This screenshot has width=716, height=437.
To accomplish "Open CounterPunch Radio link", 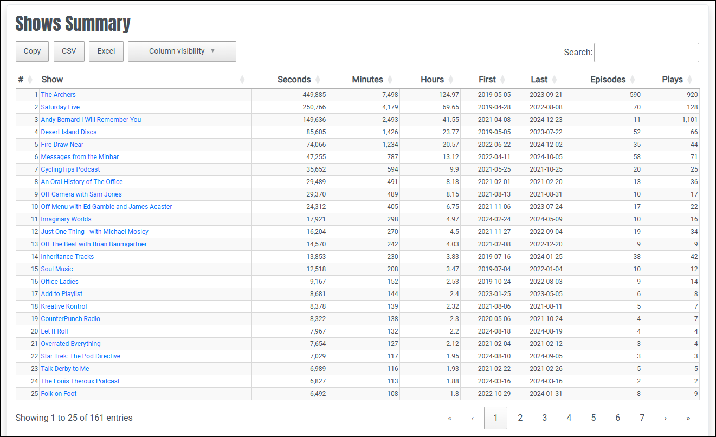I will point(70,319).
